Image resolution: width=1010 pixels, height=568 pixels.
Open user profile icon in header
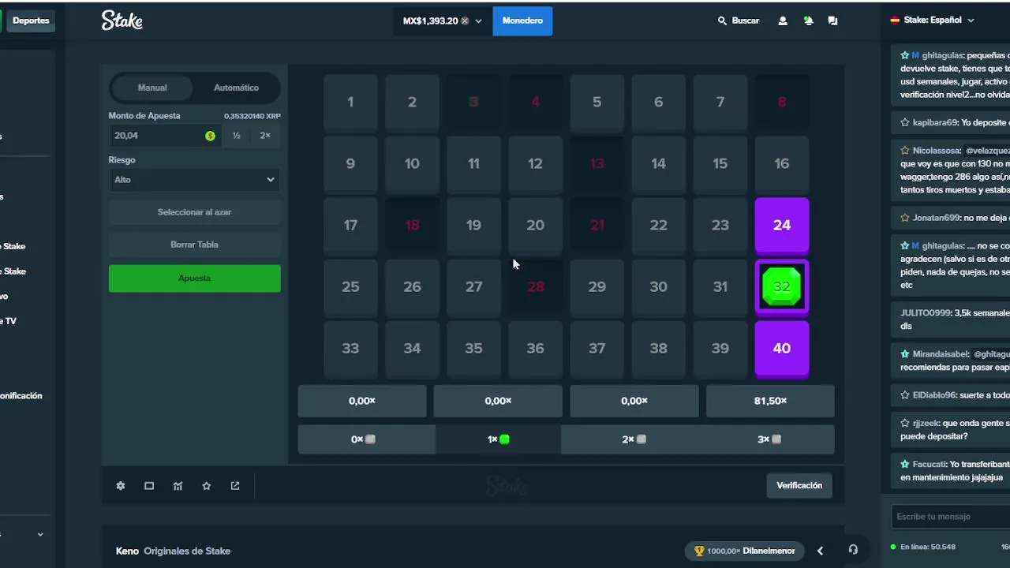[x=783, y=21]
